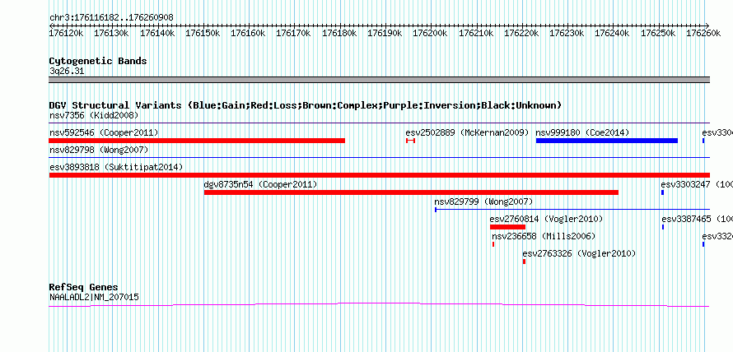The width and height of the screenshot is (733, 352).
Task: Click the nsv829798 (Wong2007) label
Action: [99, 150]
